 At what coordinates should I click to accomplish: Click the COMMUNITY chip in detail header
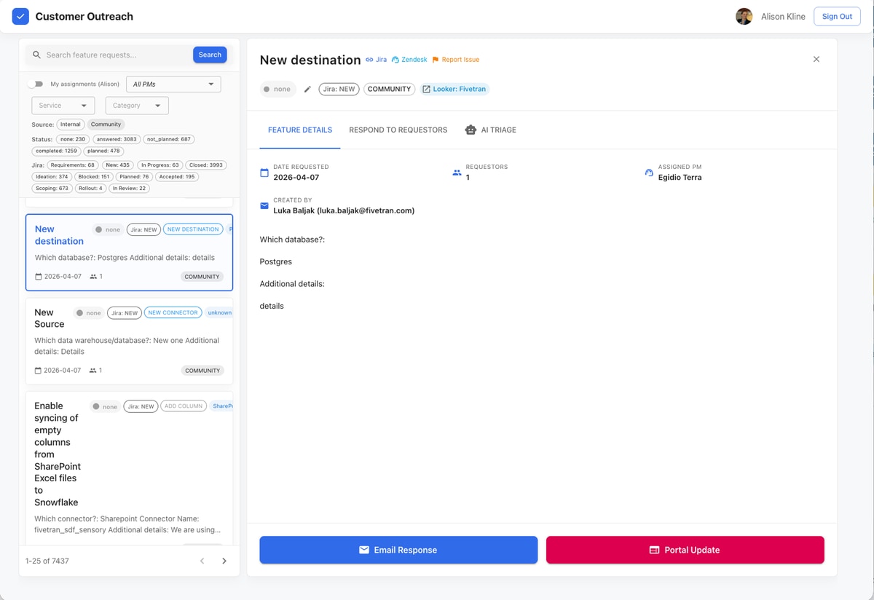389,89
